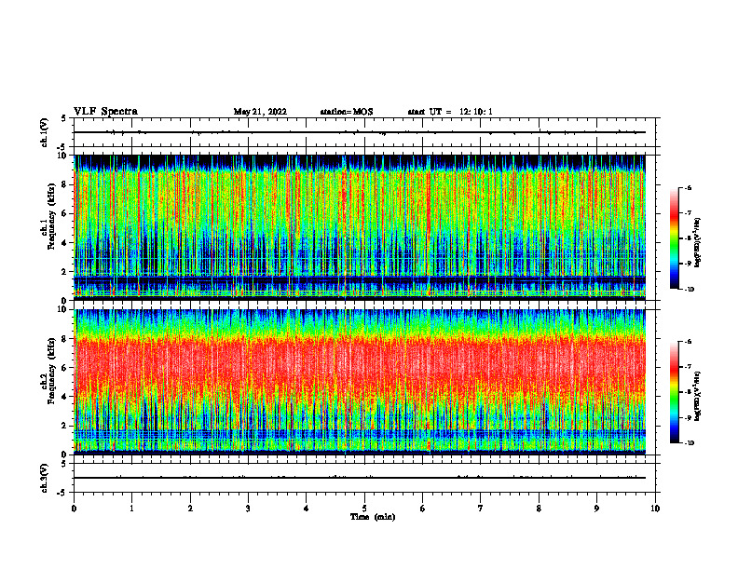Select the "start UT = 12:10:1" text
The height and width of the screenshot is (570, 738).
[x=450, y=112]
